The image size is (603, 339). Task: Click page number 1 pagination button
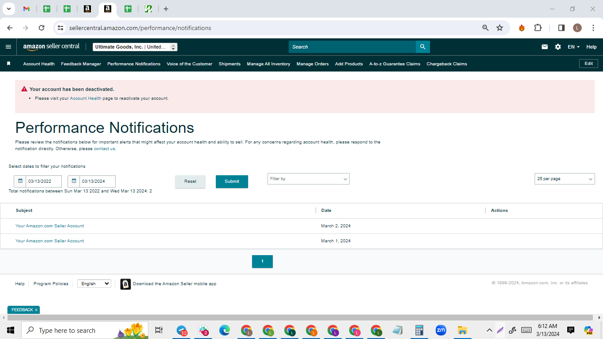(262, 261)
